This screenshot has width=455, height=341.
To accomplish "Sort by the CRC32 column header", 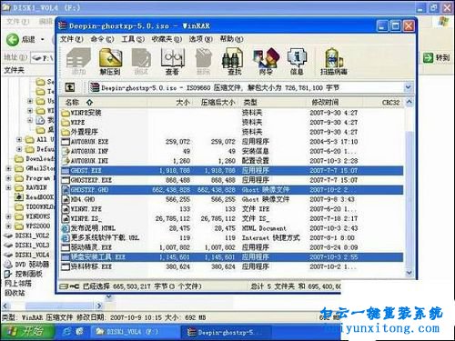I will (383, 103).
